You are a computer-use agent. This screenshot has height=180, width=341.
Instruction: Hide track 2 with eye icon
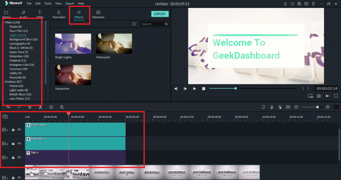(x=19, y=157)
